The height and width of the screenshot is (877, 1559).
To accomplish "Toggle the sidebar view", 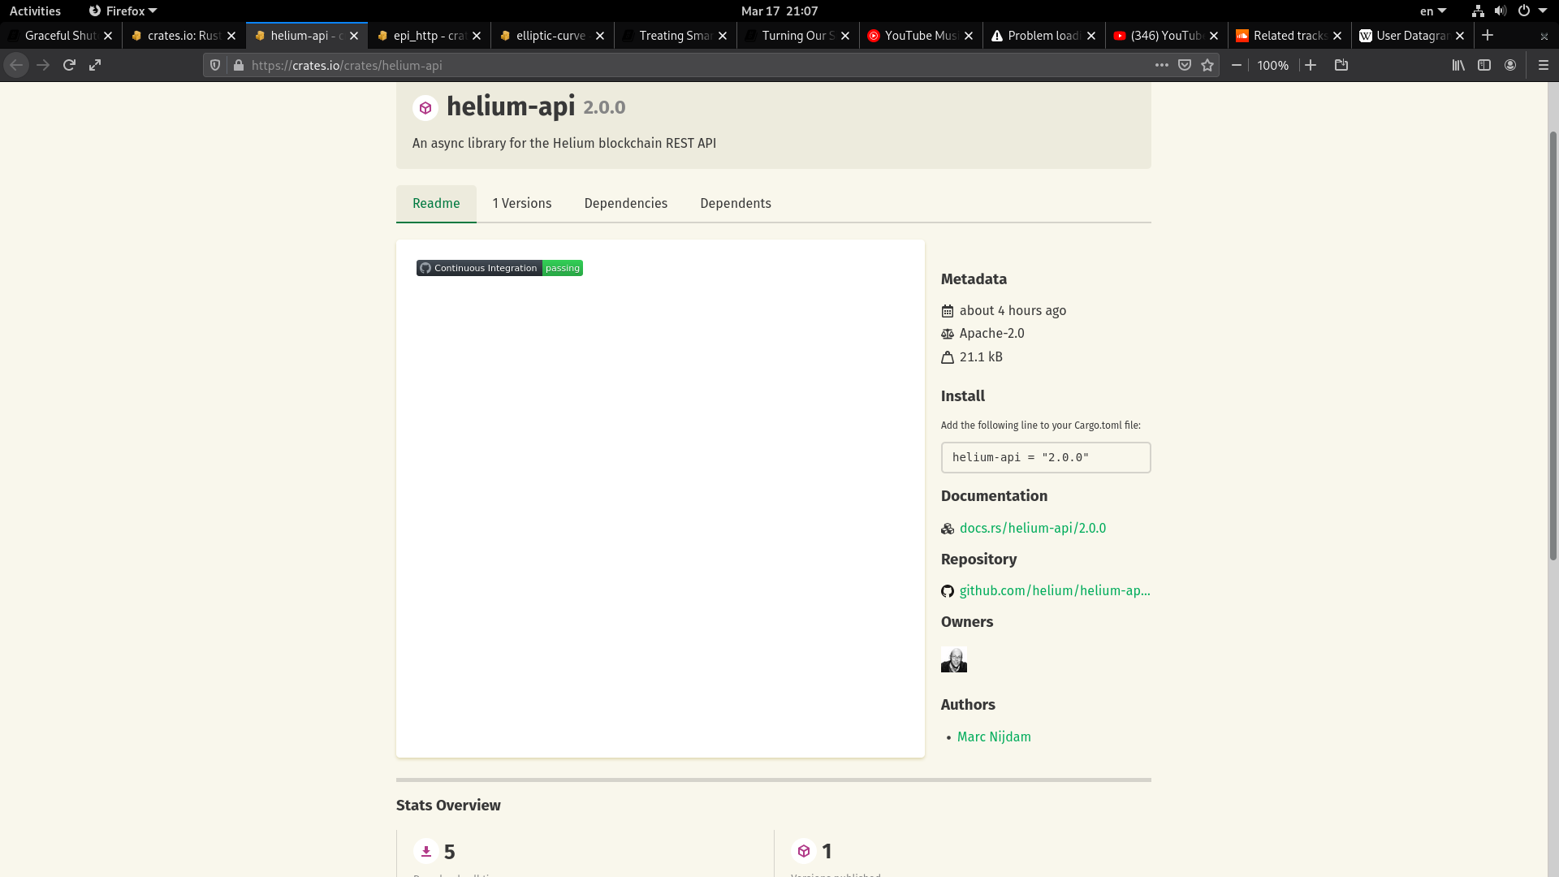I will tap(1484, 65).
